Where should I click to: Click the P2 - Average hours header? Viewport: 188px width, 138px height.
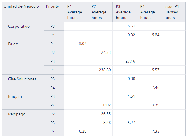click(100, 12)
